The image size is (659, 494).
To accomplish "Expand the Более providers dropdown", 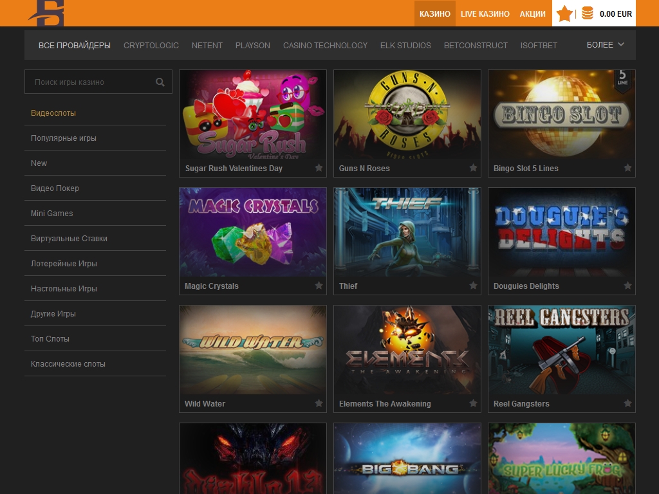I will pyautogui.click(x=606, y=45).
